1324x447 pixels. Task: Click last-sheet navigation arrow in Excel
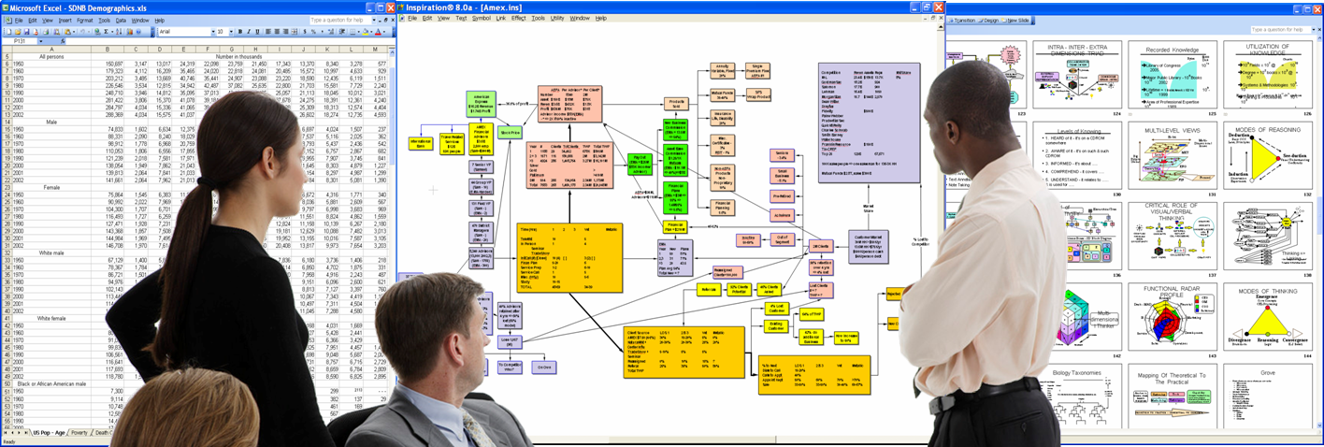(x=26, y=433)
